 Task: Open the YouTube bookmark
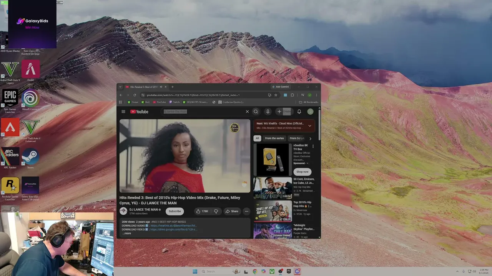(x=159, y=102)
